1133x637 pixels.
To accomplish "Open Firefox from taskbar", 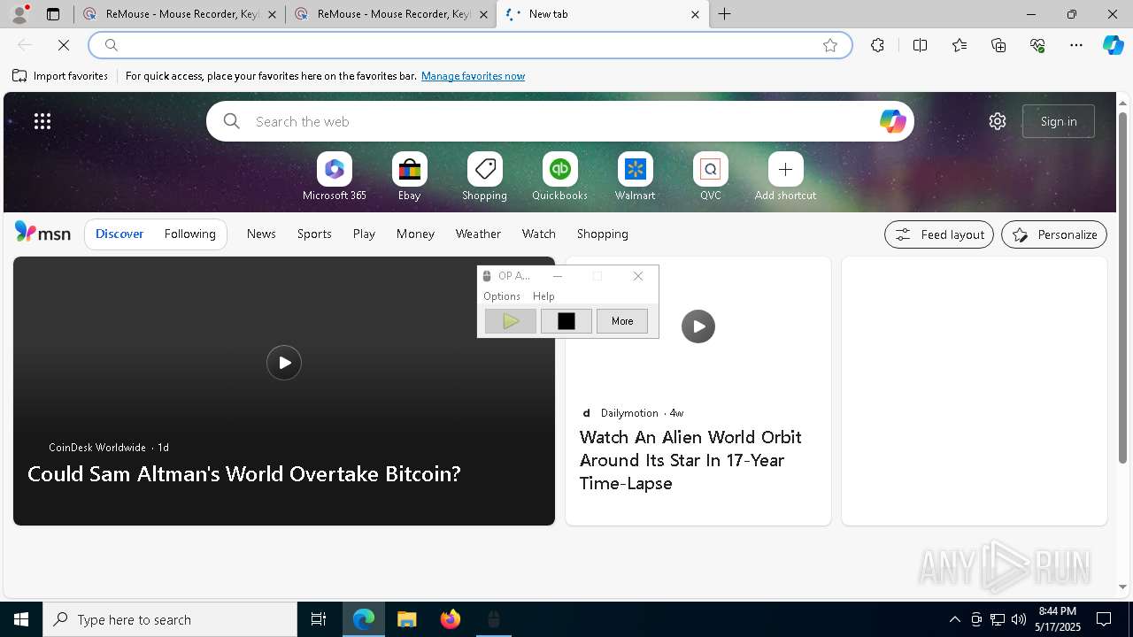I will [451, 619].
